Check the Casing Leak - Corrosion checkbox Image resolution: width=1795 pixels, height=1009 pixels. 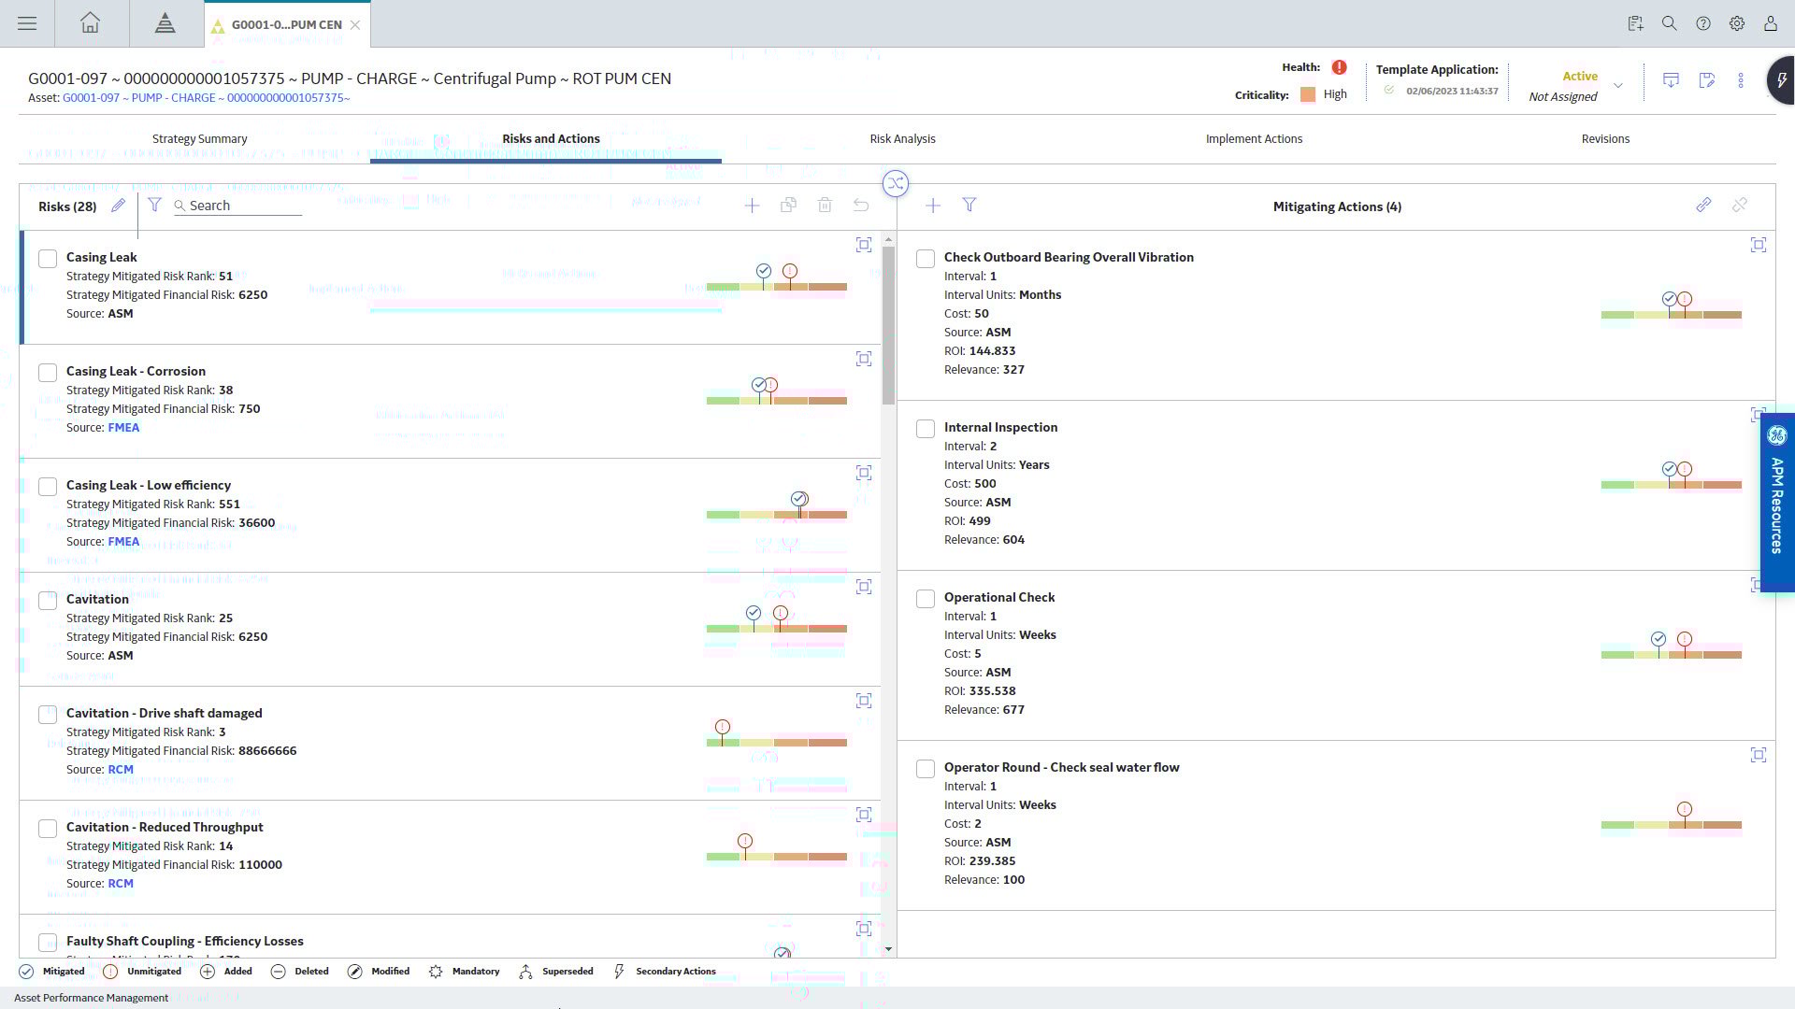[x=48, y=373]
